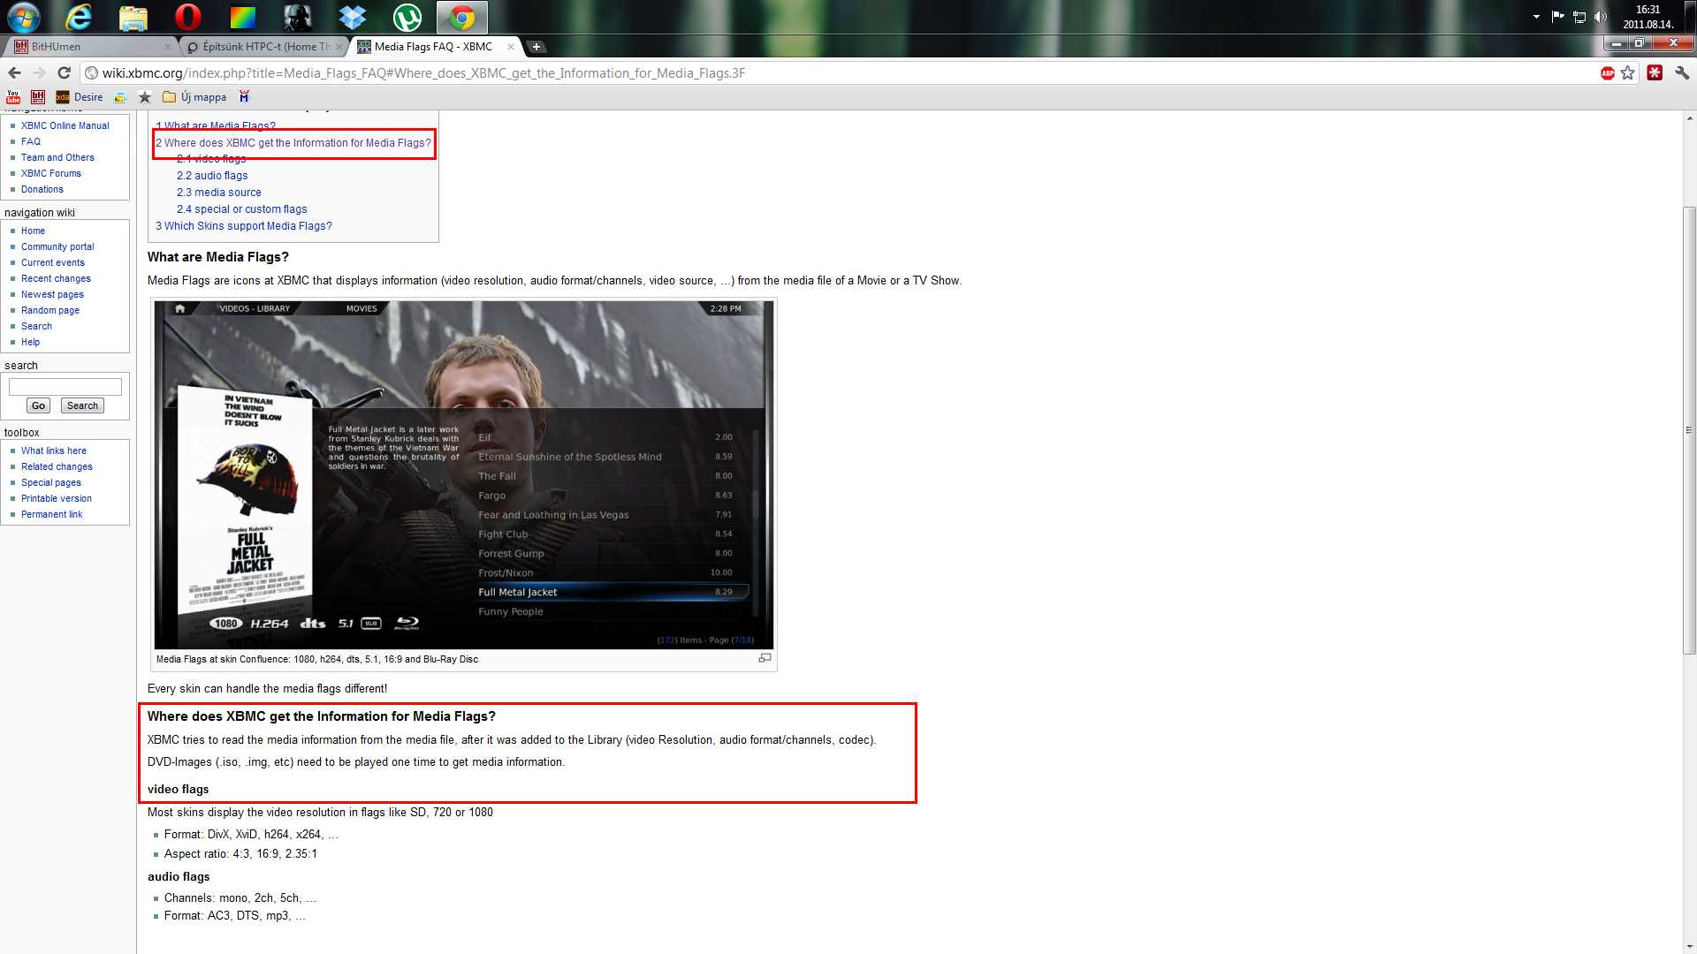This screenshot has width=1697, height=954.
Task: Select the Chrome icon on the taskbar
Action: tap(461, 17)
